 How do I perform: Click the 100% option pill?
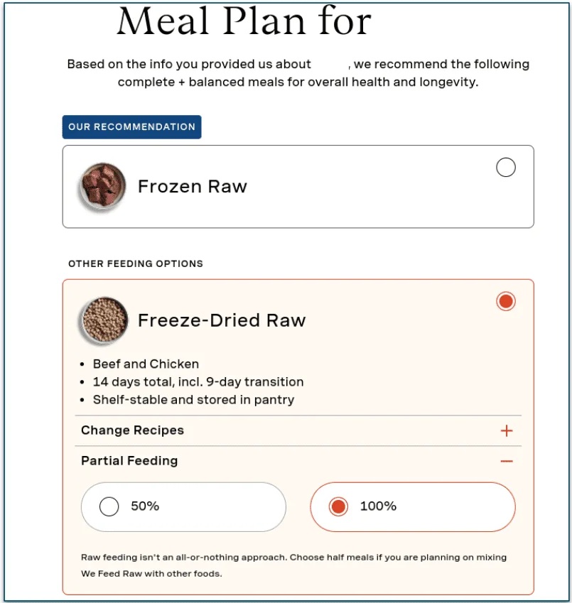point(412,506)
